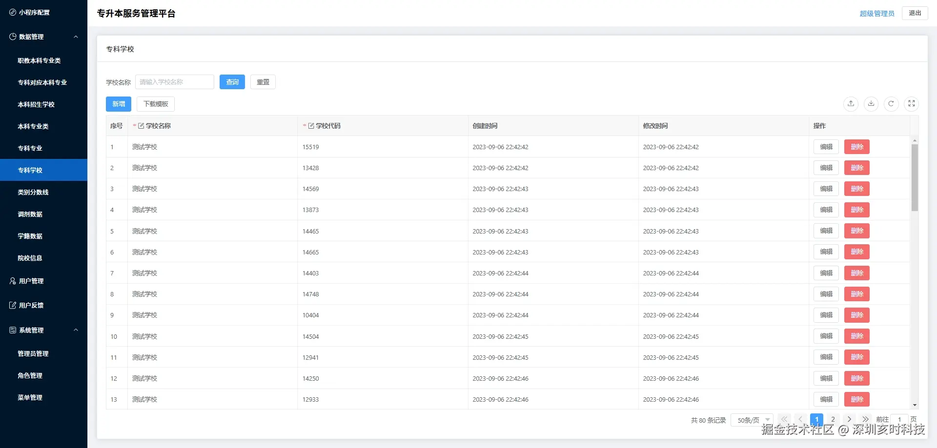The width and height of the screenshot is (937, 448).
Task: Toggle fullscreen with the expand icon
Action: tap(912, 104)
